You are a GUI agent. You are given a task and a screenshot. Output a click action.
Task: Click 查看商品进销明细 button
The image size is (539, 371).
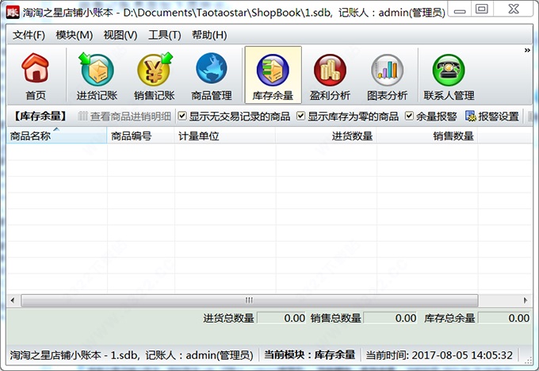tap(124, 117)
